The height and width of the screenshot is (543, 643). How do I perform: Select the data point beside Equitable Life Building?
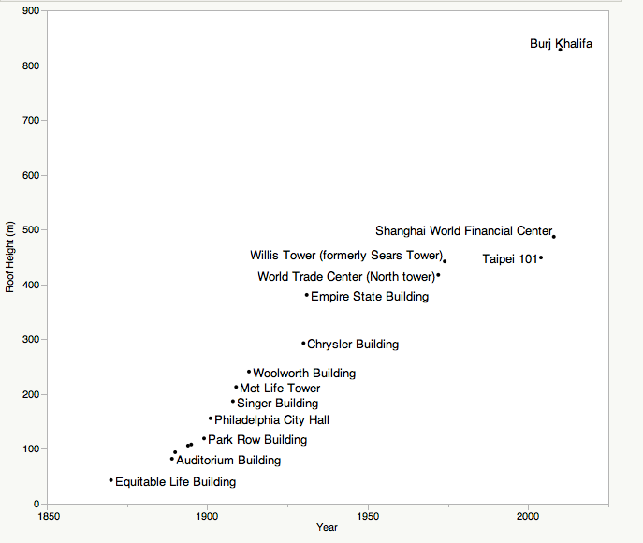(x=110, y=480)
